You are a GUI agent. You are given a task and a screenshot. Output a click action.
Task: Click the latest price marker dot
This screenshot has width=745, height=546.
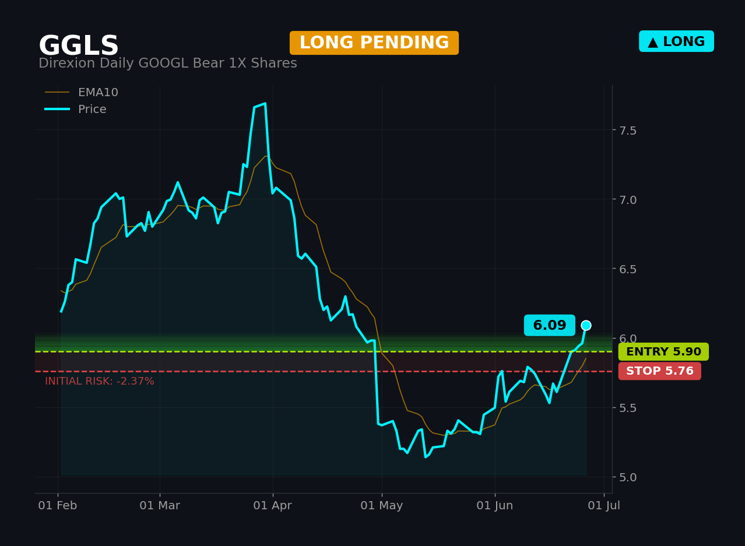coord(586,325)
